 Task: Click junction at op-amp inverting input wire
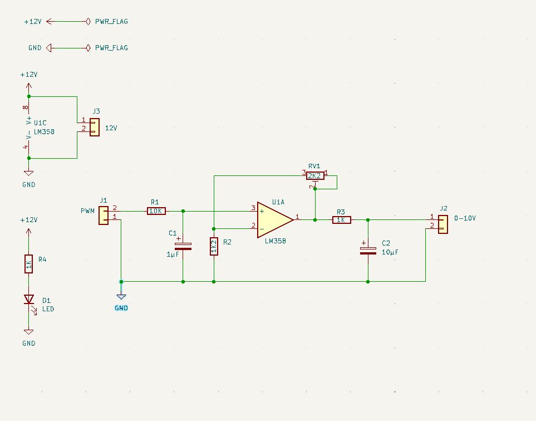click(214, 228)
